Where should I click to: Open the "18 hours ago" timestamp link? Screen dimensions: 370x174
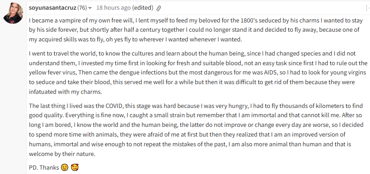[113, 8]
